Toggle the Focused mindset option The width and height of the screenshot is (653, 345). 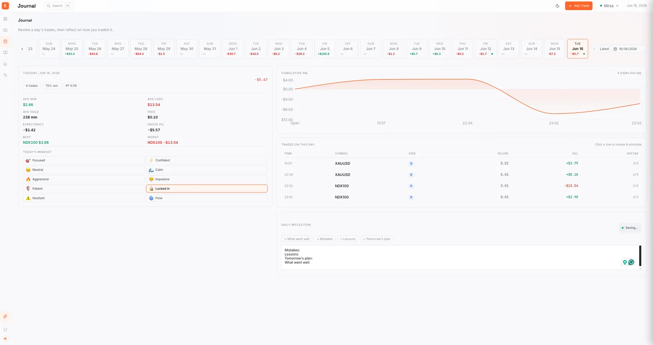click(84, 160)
